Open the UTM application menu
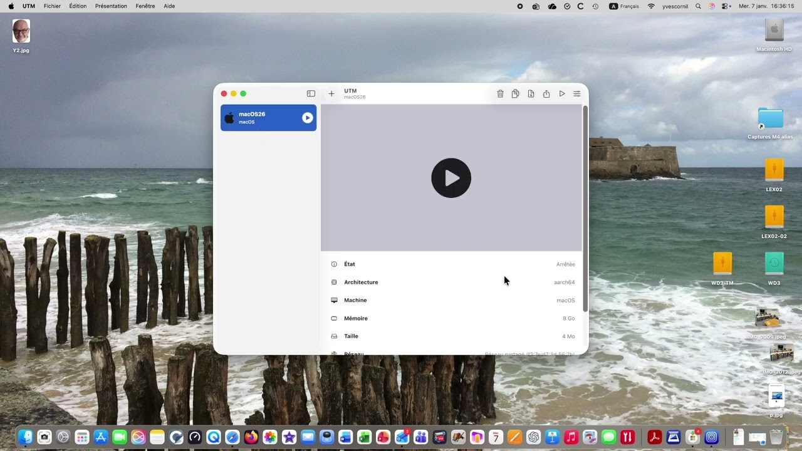 pyautogui.click(x=29, y=6)
